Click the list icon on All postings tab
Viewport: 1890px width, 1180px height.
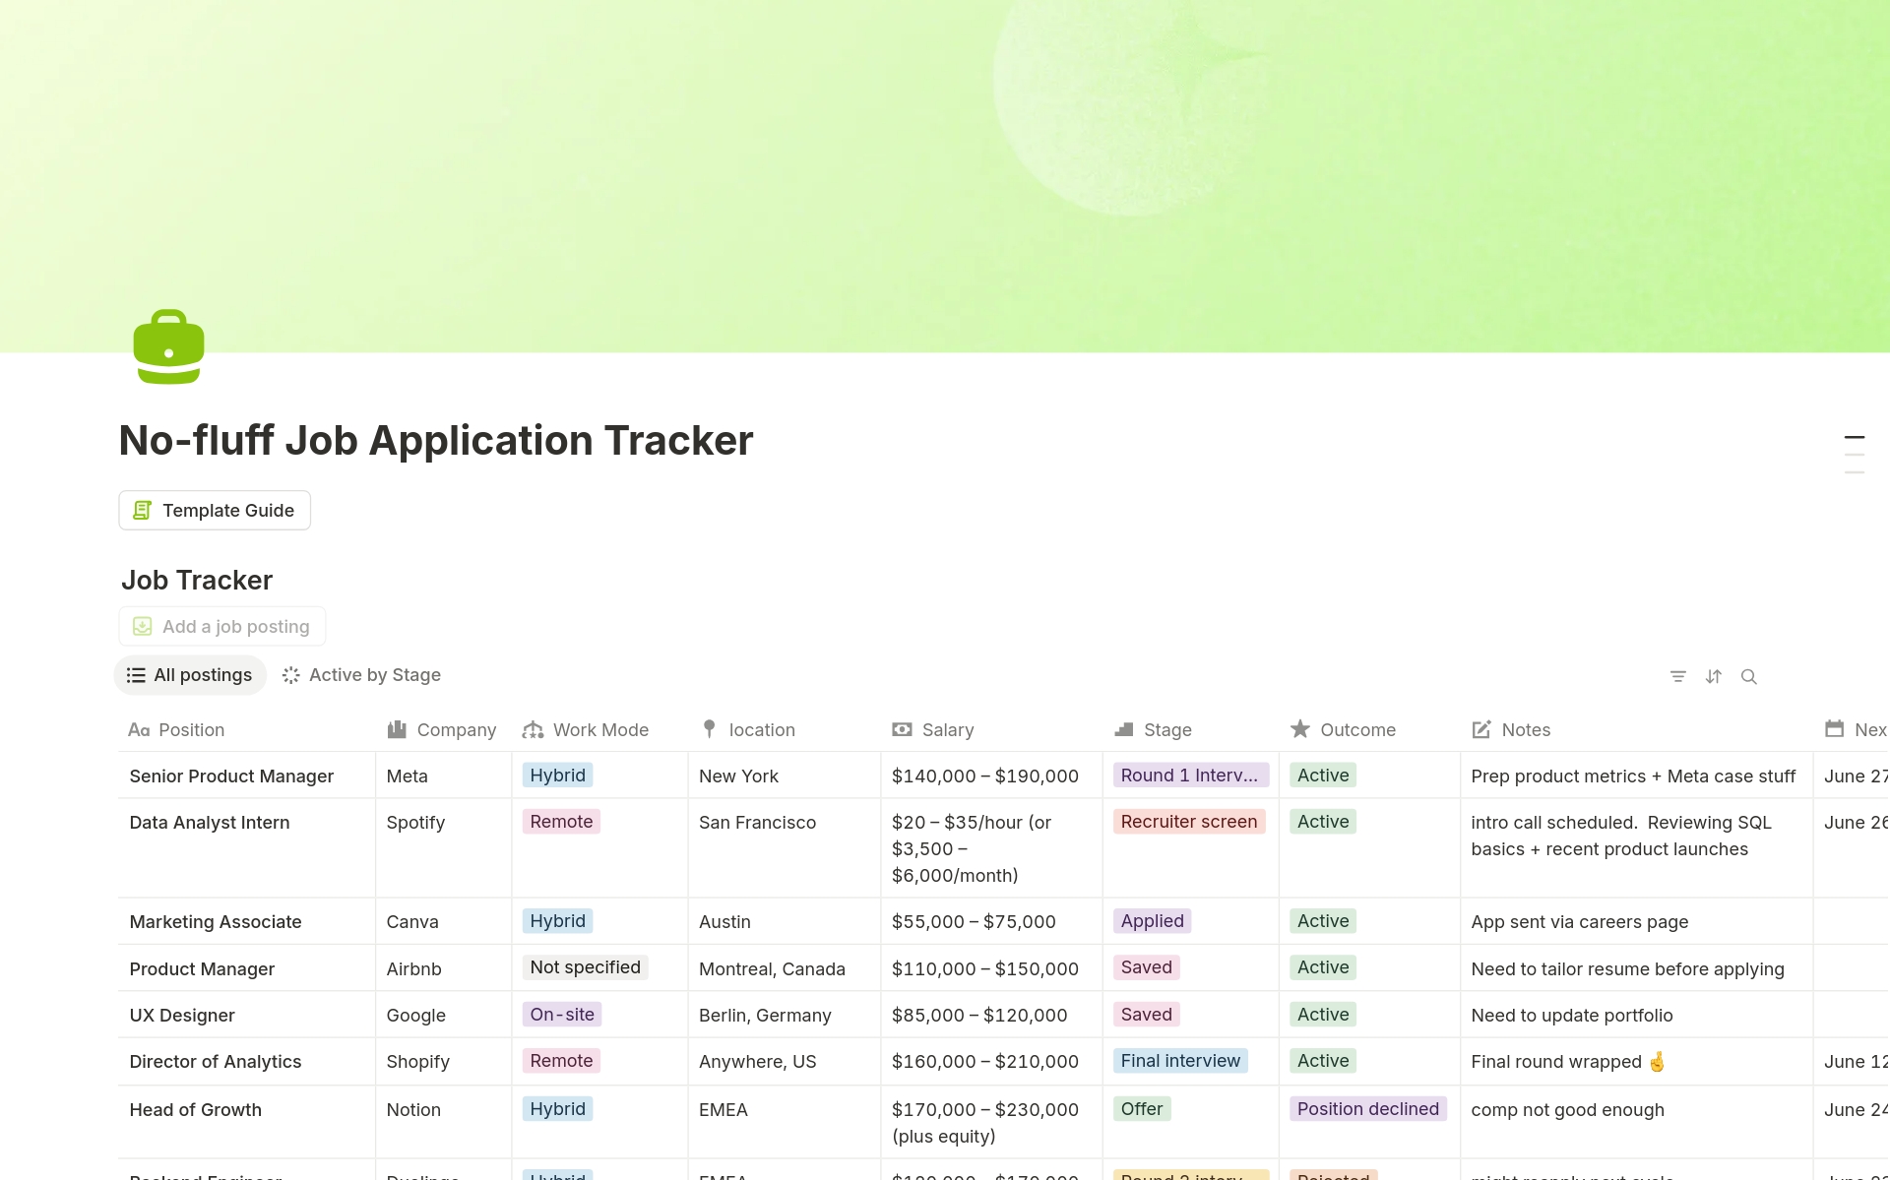point(136,675)
